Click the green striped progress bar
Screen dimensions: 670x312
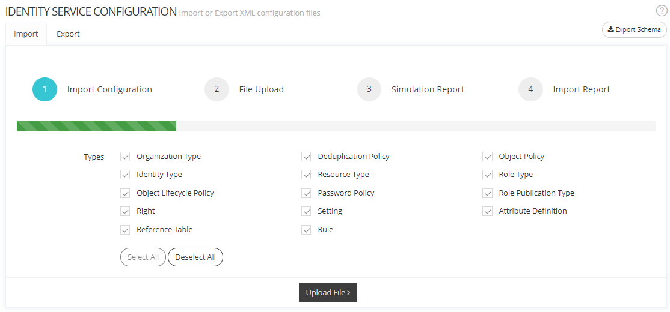coord(96,126)
